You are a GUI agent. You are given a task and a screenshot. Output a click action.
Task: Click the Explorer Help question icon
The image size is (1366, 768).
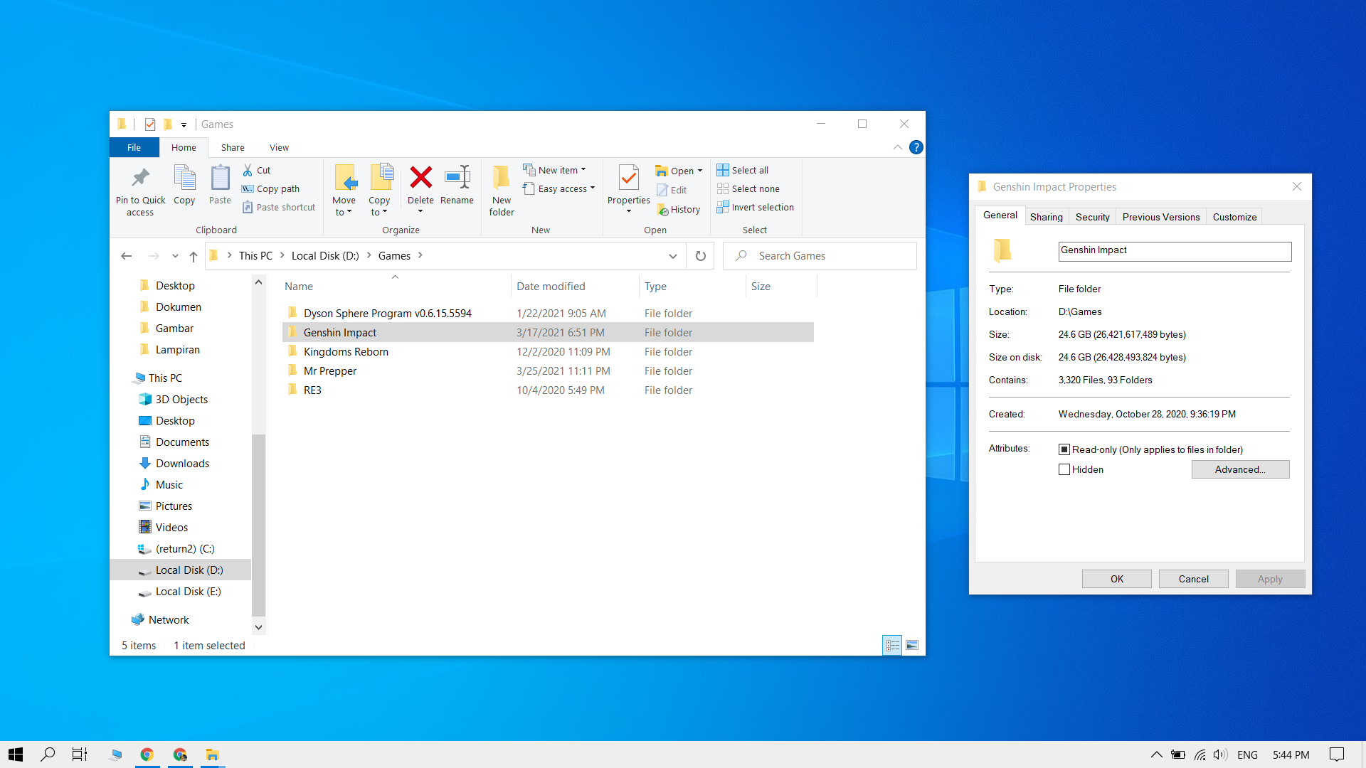pos(916,147)
